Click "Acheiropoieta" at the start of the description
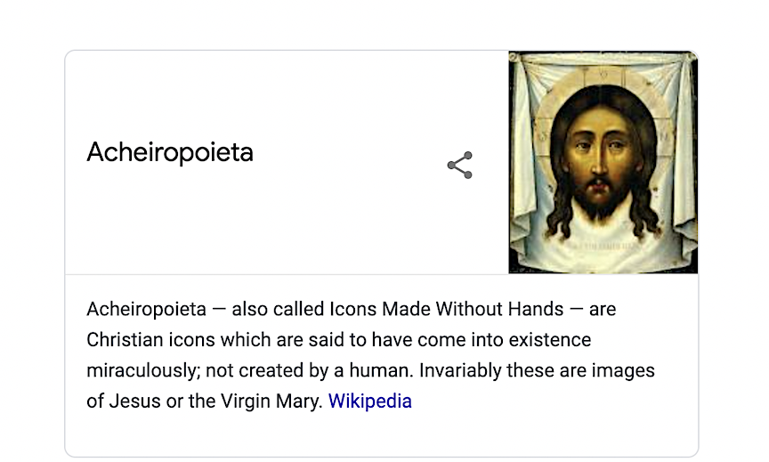Screen dimensions: 769x462 146,310
